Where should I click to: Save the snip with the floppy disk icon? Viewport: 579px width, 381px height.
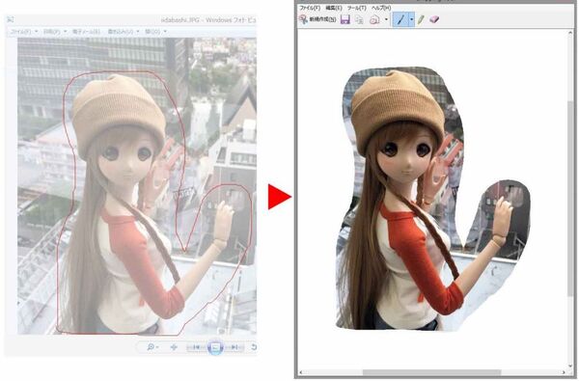tap(345, 19)
